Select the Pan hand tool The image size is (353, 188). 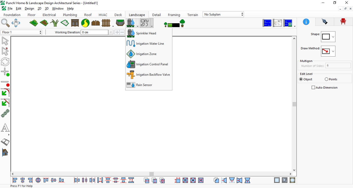coord(16,23)
